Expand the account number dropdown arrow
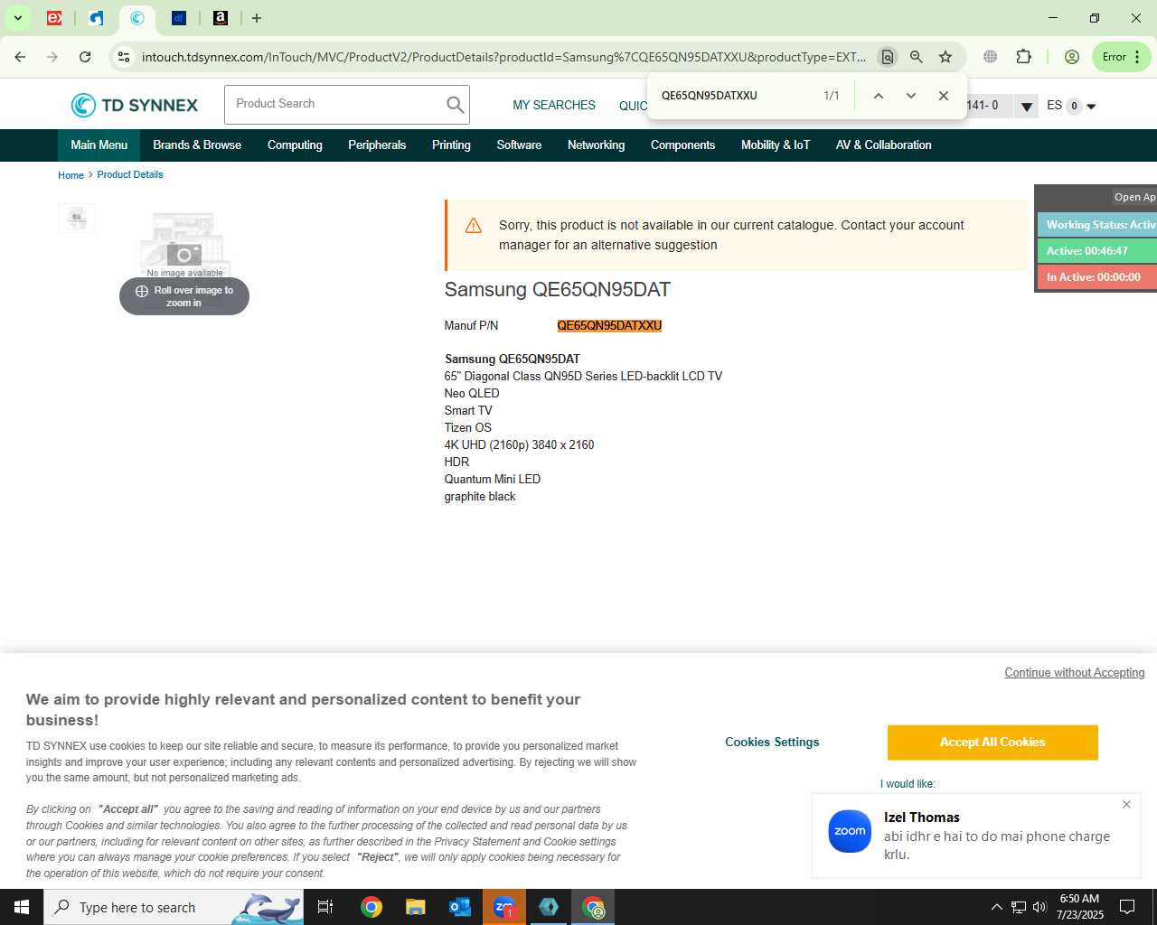The width and height of the screenshot is (1157, 925). 1026,107
